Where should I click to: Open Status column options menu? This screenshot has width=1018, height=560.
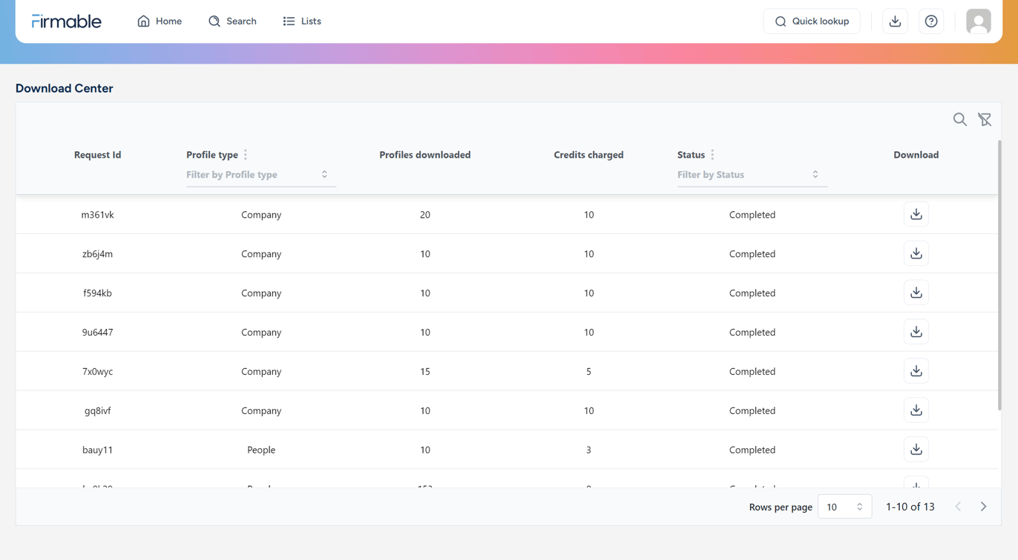point(712,155)
